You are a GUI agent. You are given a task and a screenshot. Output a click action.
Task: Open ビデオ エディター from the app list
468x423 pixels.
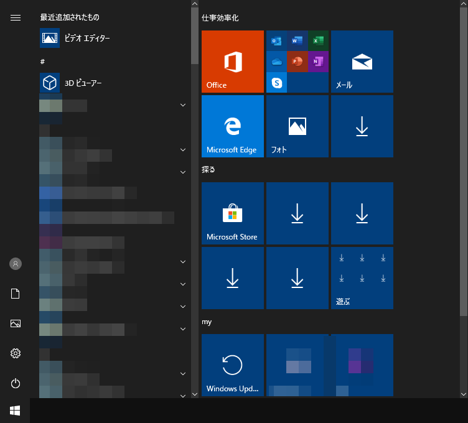(x=87, y=39)
